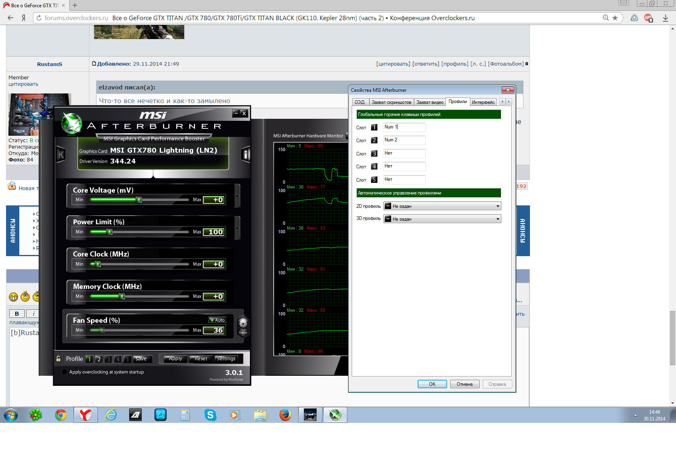Click the Fan Speed value box
This screenshot has height=470, width=676.
tap(214, 330)
